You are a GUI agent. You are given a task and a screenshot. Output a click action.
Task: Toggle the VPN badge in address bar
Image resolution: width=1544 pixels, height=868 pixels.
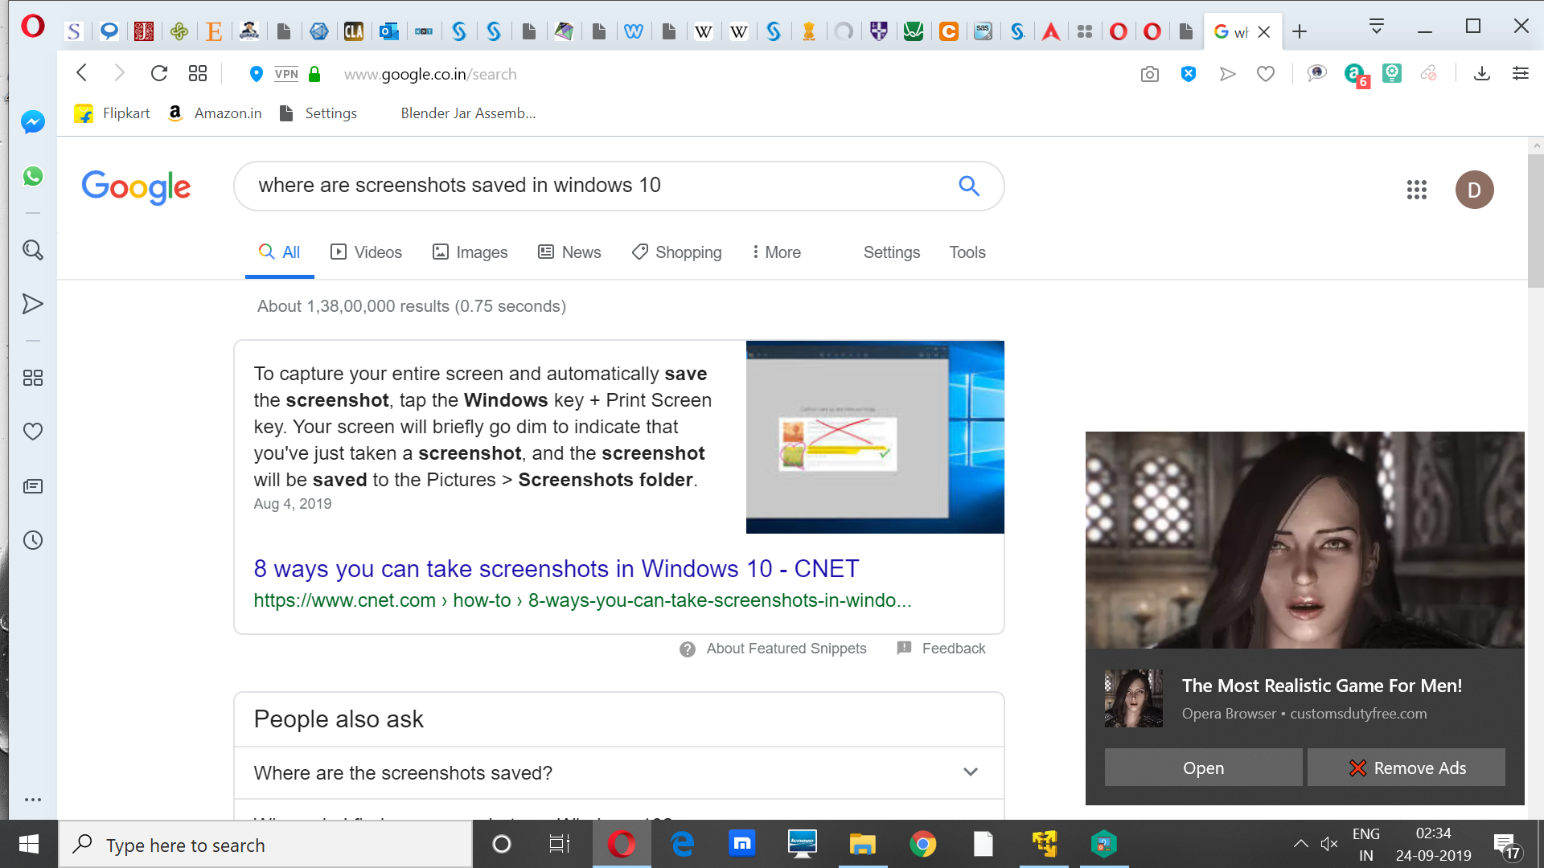click(286, 74)
